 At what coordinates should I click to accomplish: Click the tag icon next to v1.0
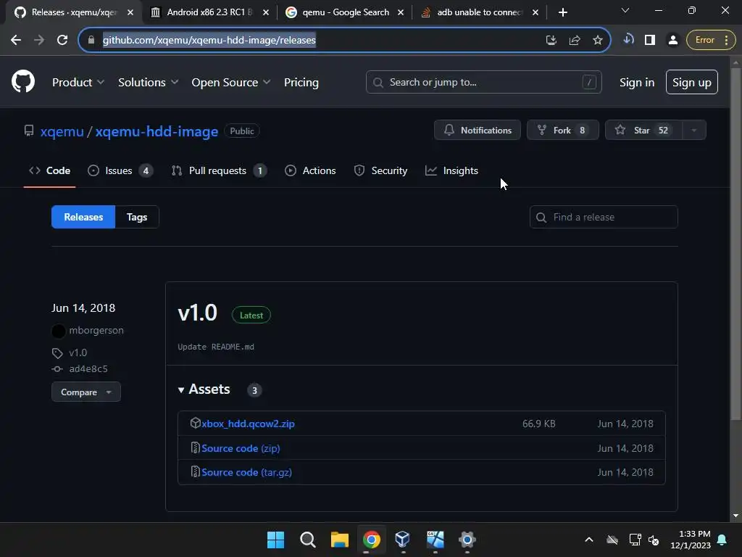pyautogui.click(x=57, y=353)
